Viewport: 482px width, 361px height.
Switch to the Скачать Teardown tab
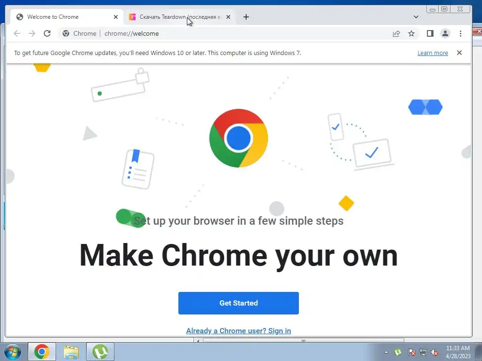click(x=180, y=17)
